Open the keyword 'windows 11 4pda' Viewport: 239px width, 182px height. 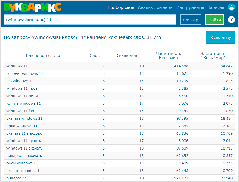pyautogui.click(x=22, y=88)
